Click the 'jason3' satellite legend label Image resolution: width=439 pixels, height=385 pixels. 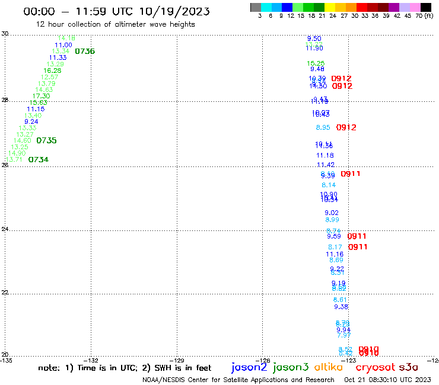[291, 367]
